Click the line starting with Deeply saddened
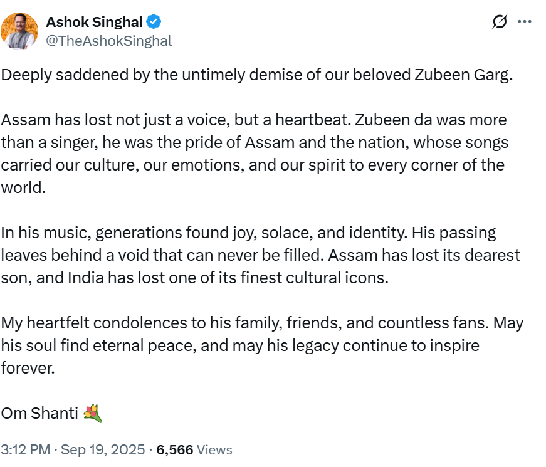Image resolution: width=546 pixels, height=467 pixels. click(x=188, y=75)
